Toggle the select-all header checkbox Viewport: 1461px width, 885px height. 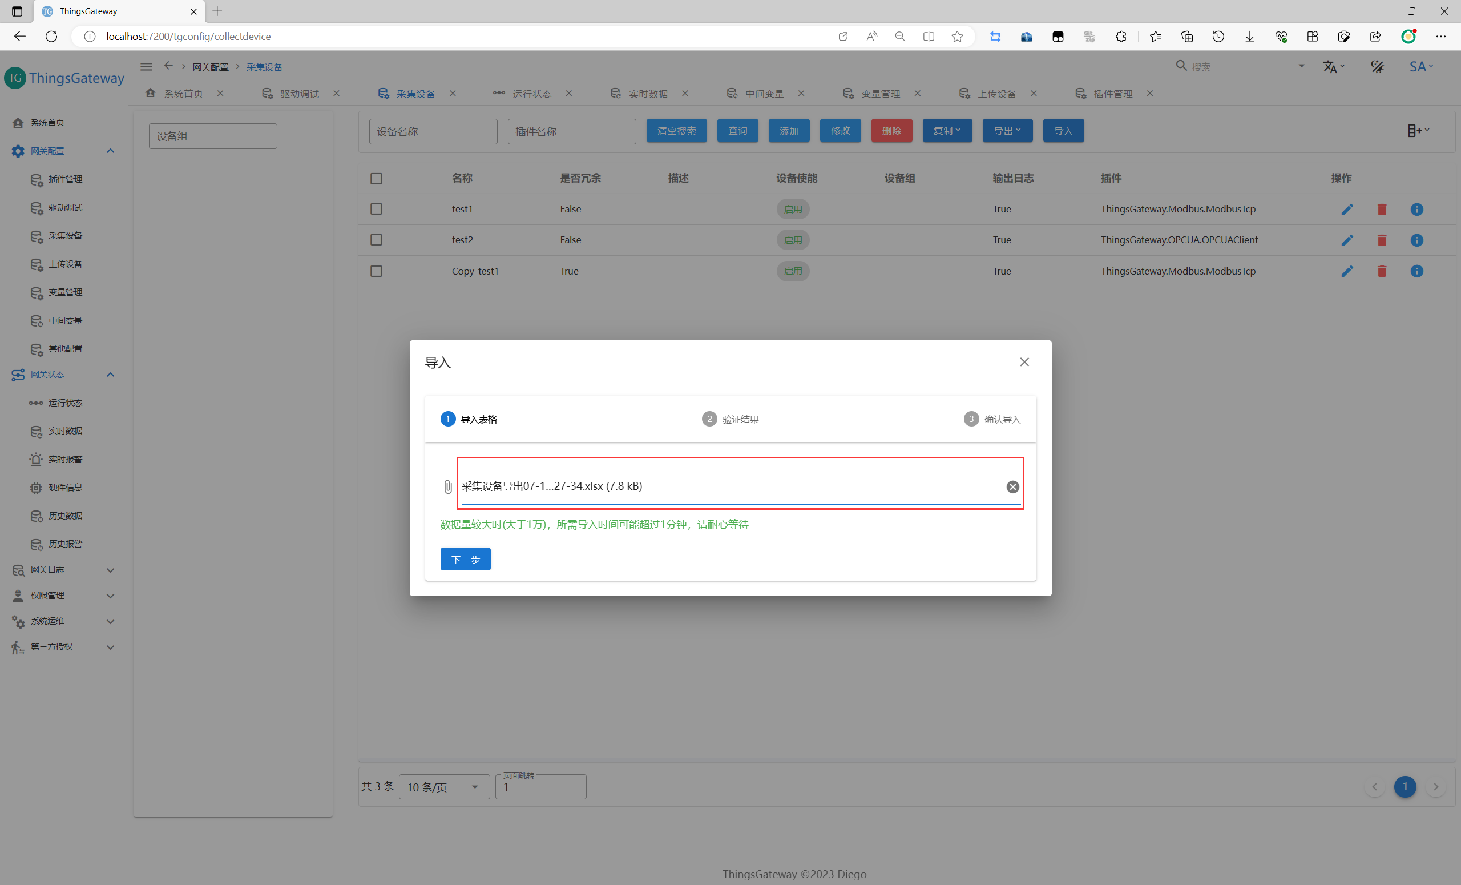click(376, 179)
